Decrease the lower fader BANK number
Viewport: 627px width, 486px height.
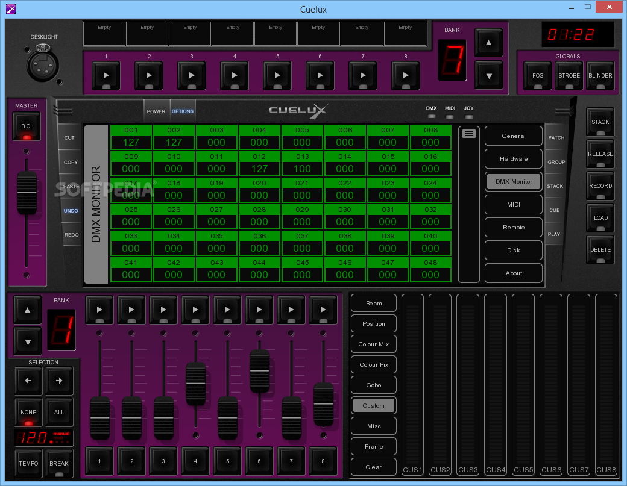coord(28,341)
